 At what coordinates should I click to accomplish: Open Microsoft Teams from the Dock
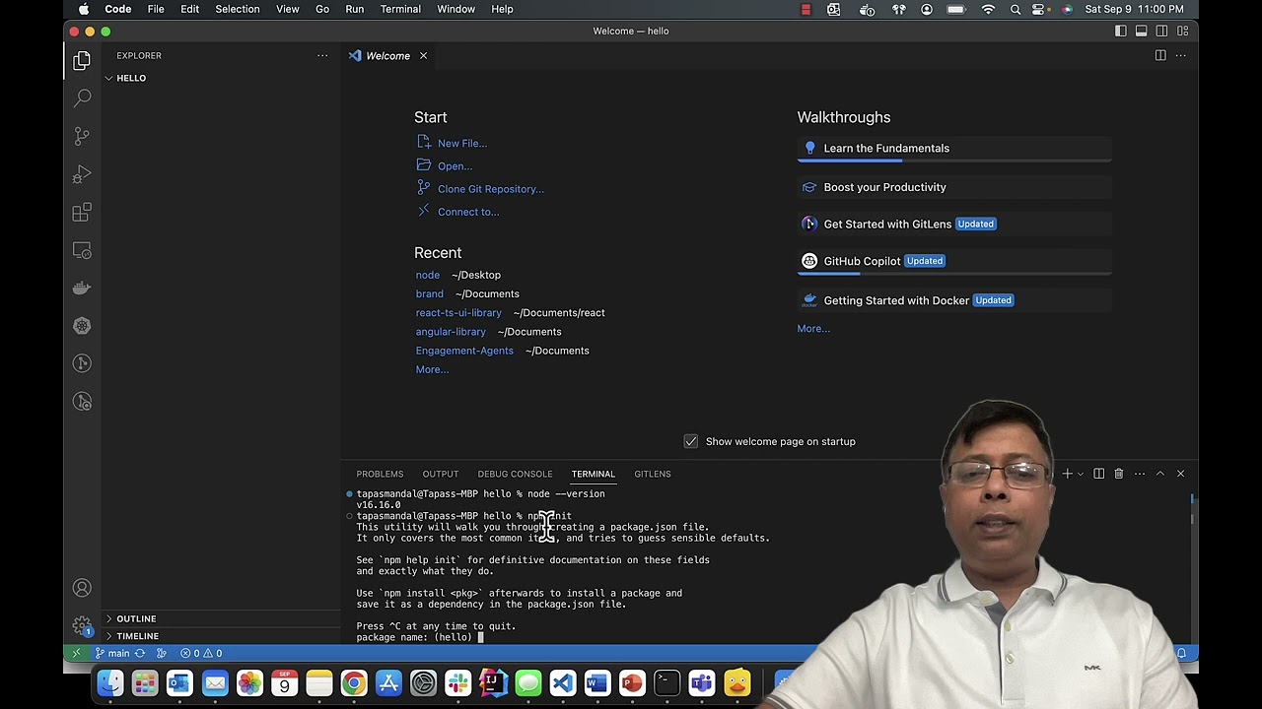pyautogui.click(x=701, y=682)
